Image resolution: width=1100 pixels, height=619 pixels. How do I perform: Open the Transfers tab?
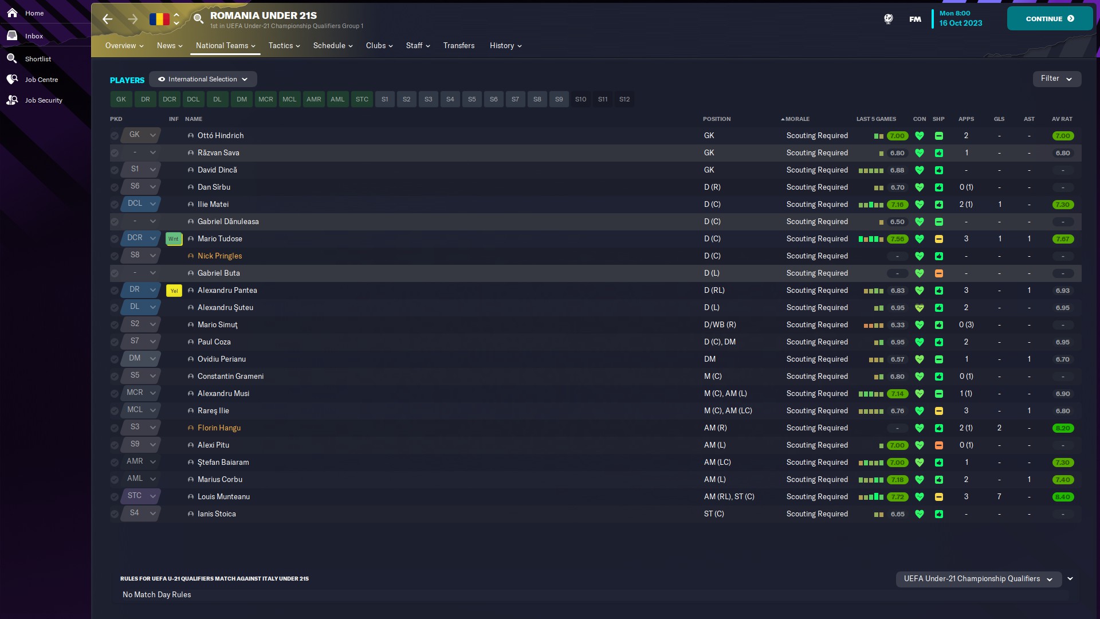(458, 46)
